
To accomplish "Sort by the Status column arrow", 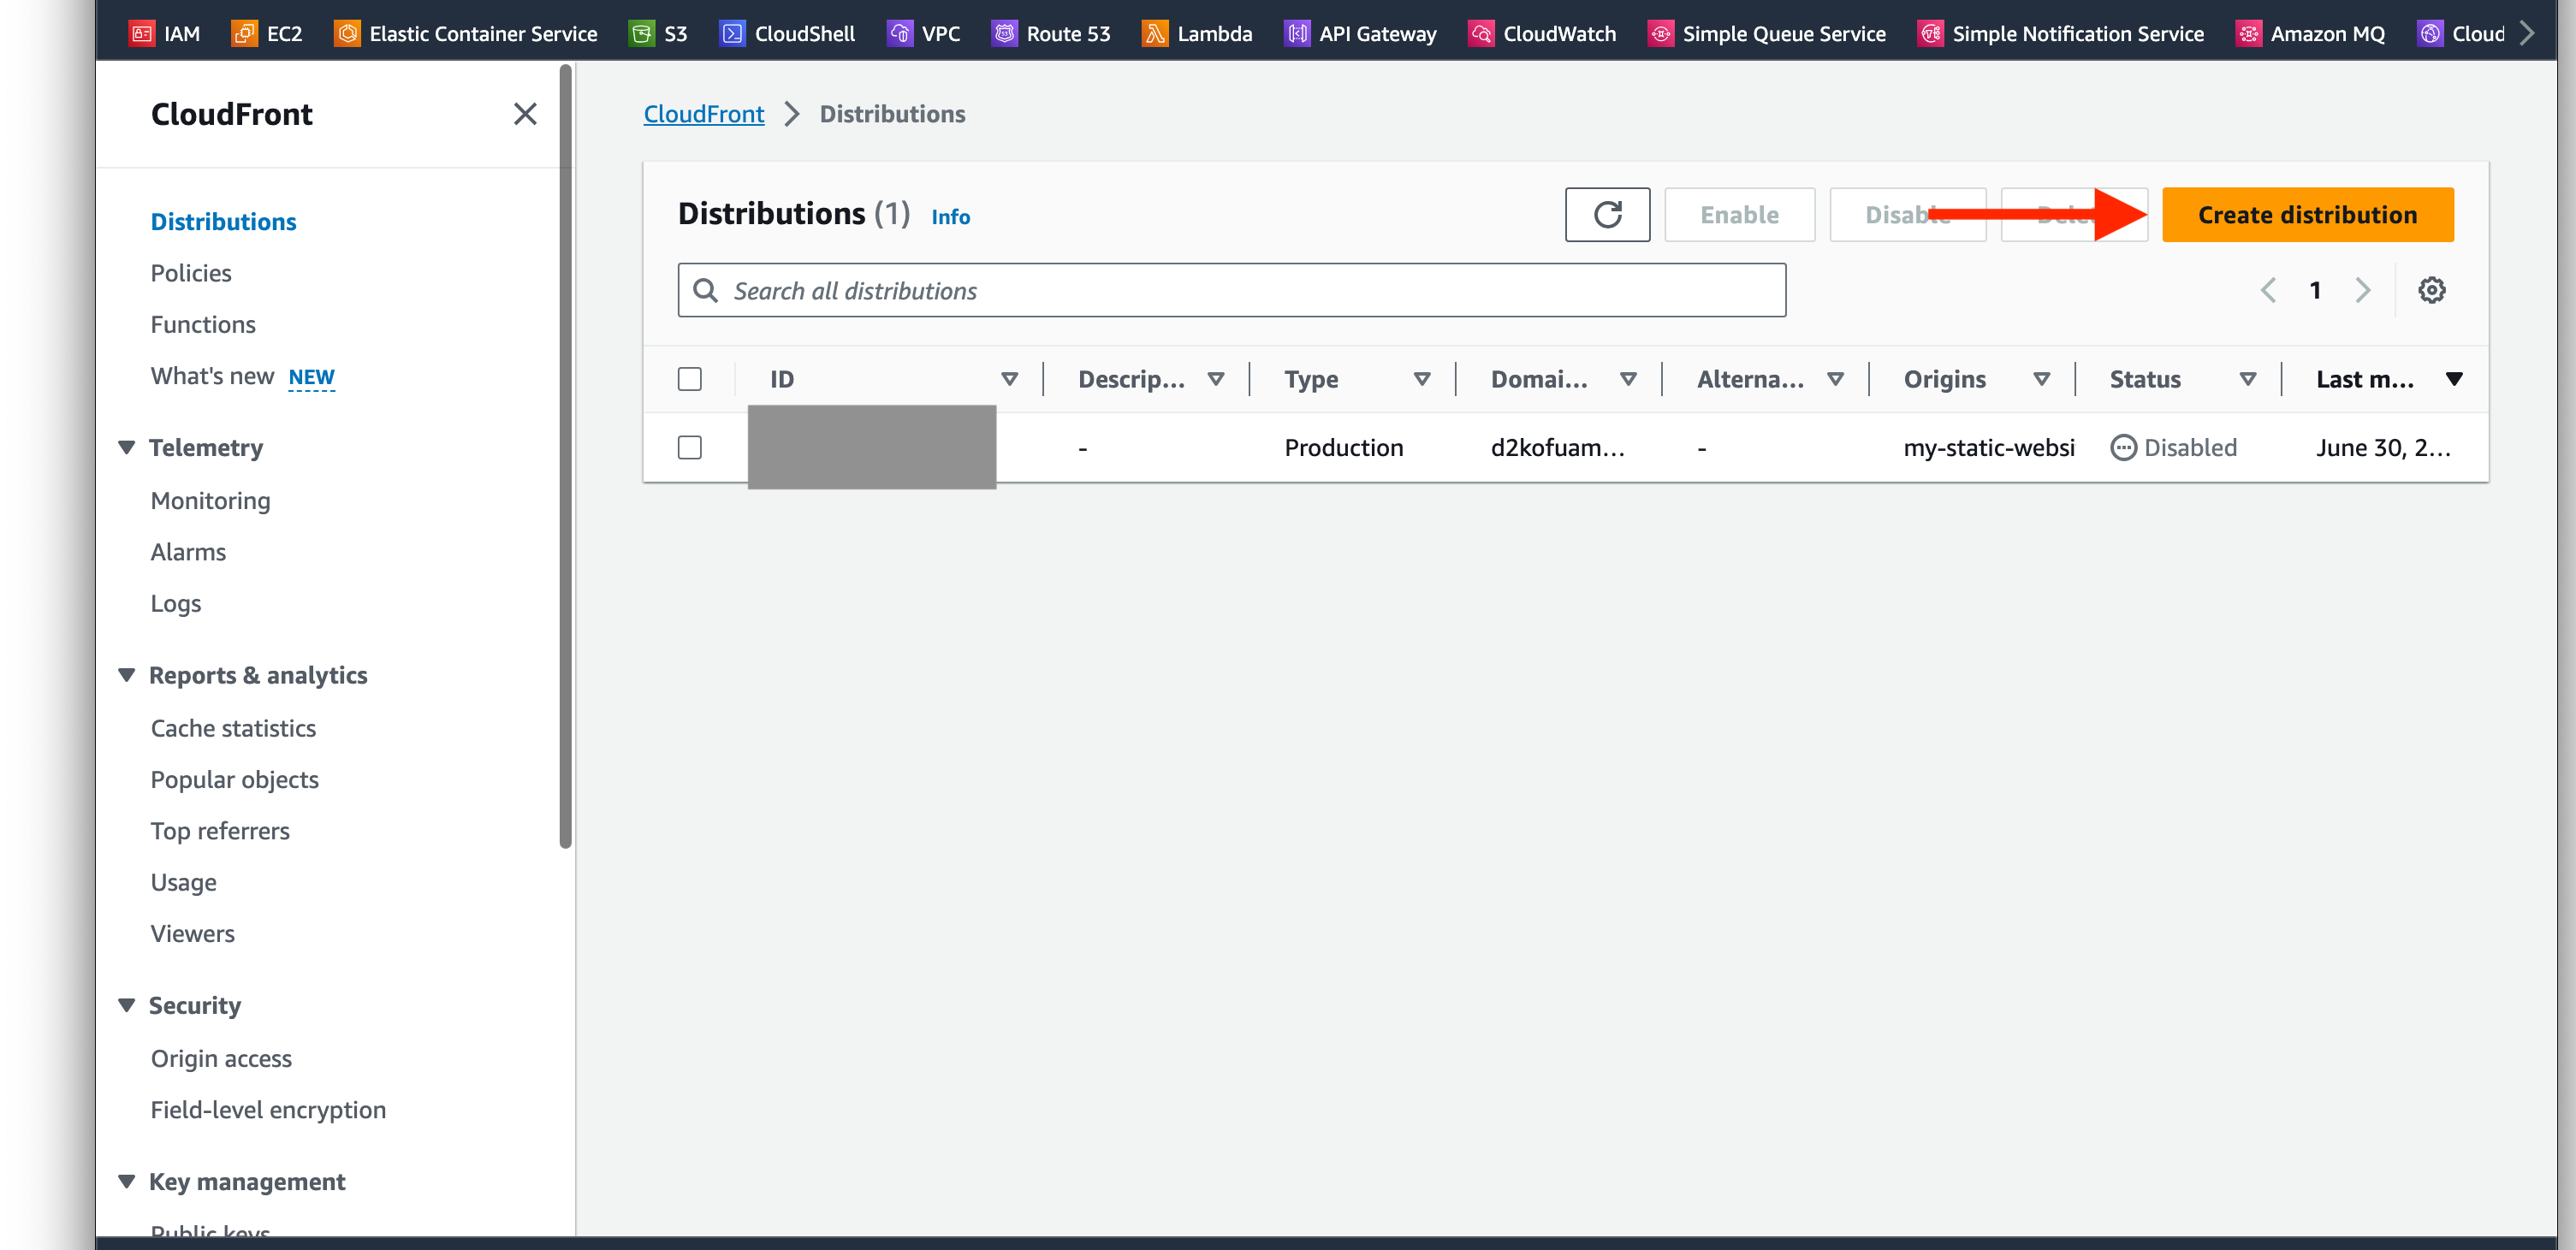I will pos(2247,379).
